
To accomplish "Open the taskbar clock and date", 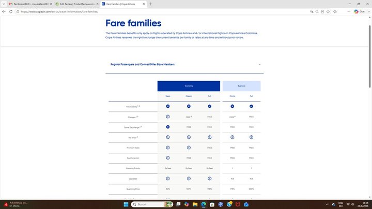I will click(x=363, y=204).
